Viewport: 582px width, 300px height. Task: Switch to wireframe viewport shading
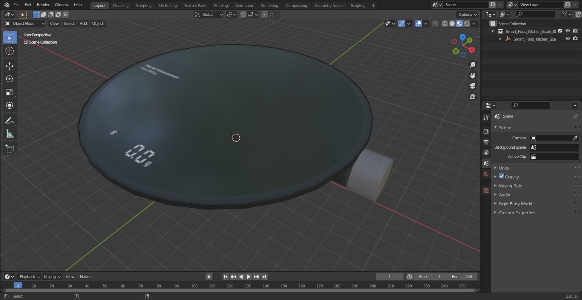[x=445, y=24]
